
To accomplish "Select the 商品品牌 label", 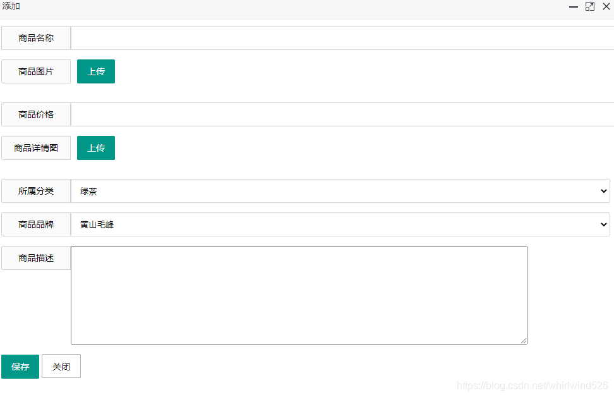I will pyautogui.click(x=36, y=224).
